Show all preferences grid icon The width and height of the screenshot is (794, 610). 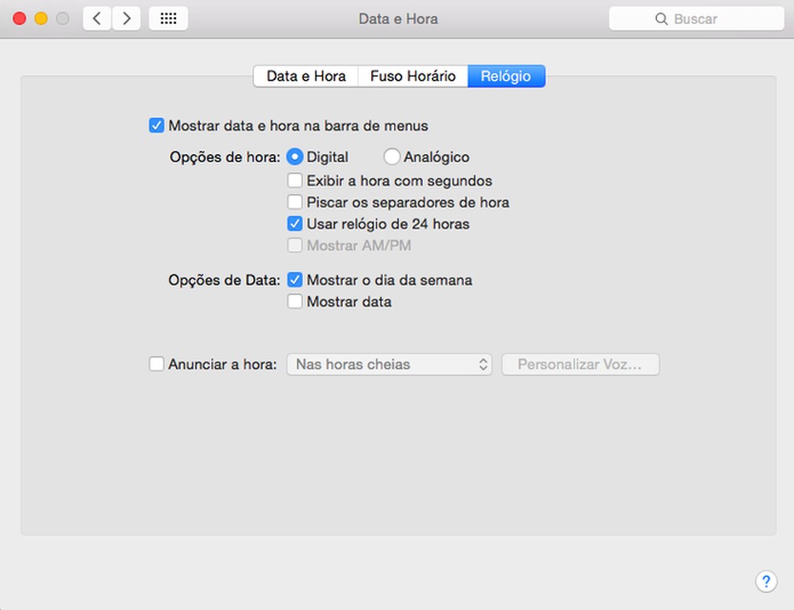[x=169, y=19]
